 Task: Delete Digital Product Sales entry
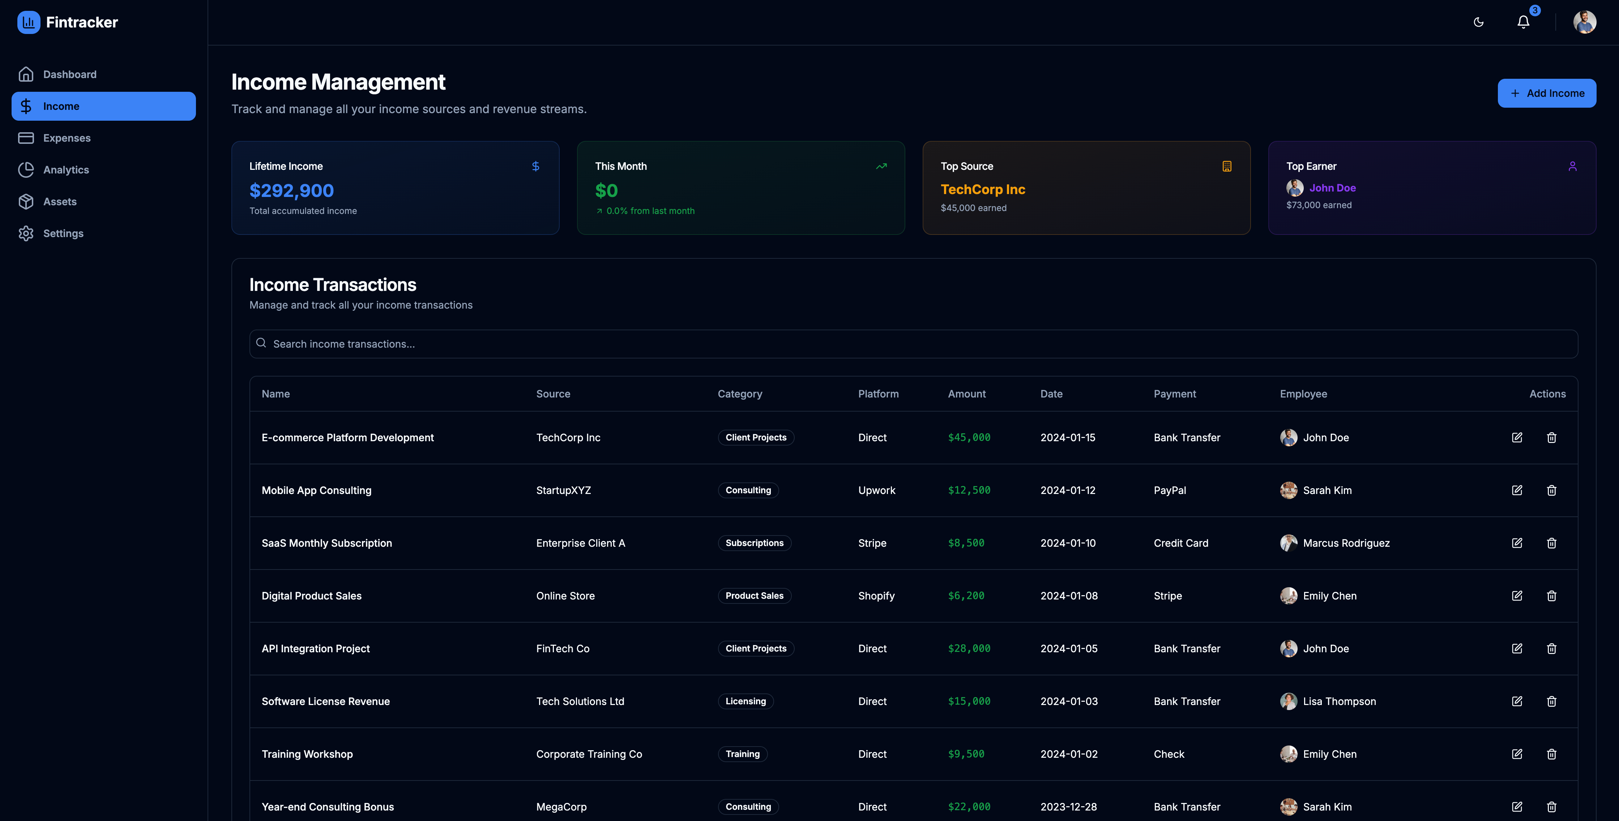tap(1551, 596)
